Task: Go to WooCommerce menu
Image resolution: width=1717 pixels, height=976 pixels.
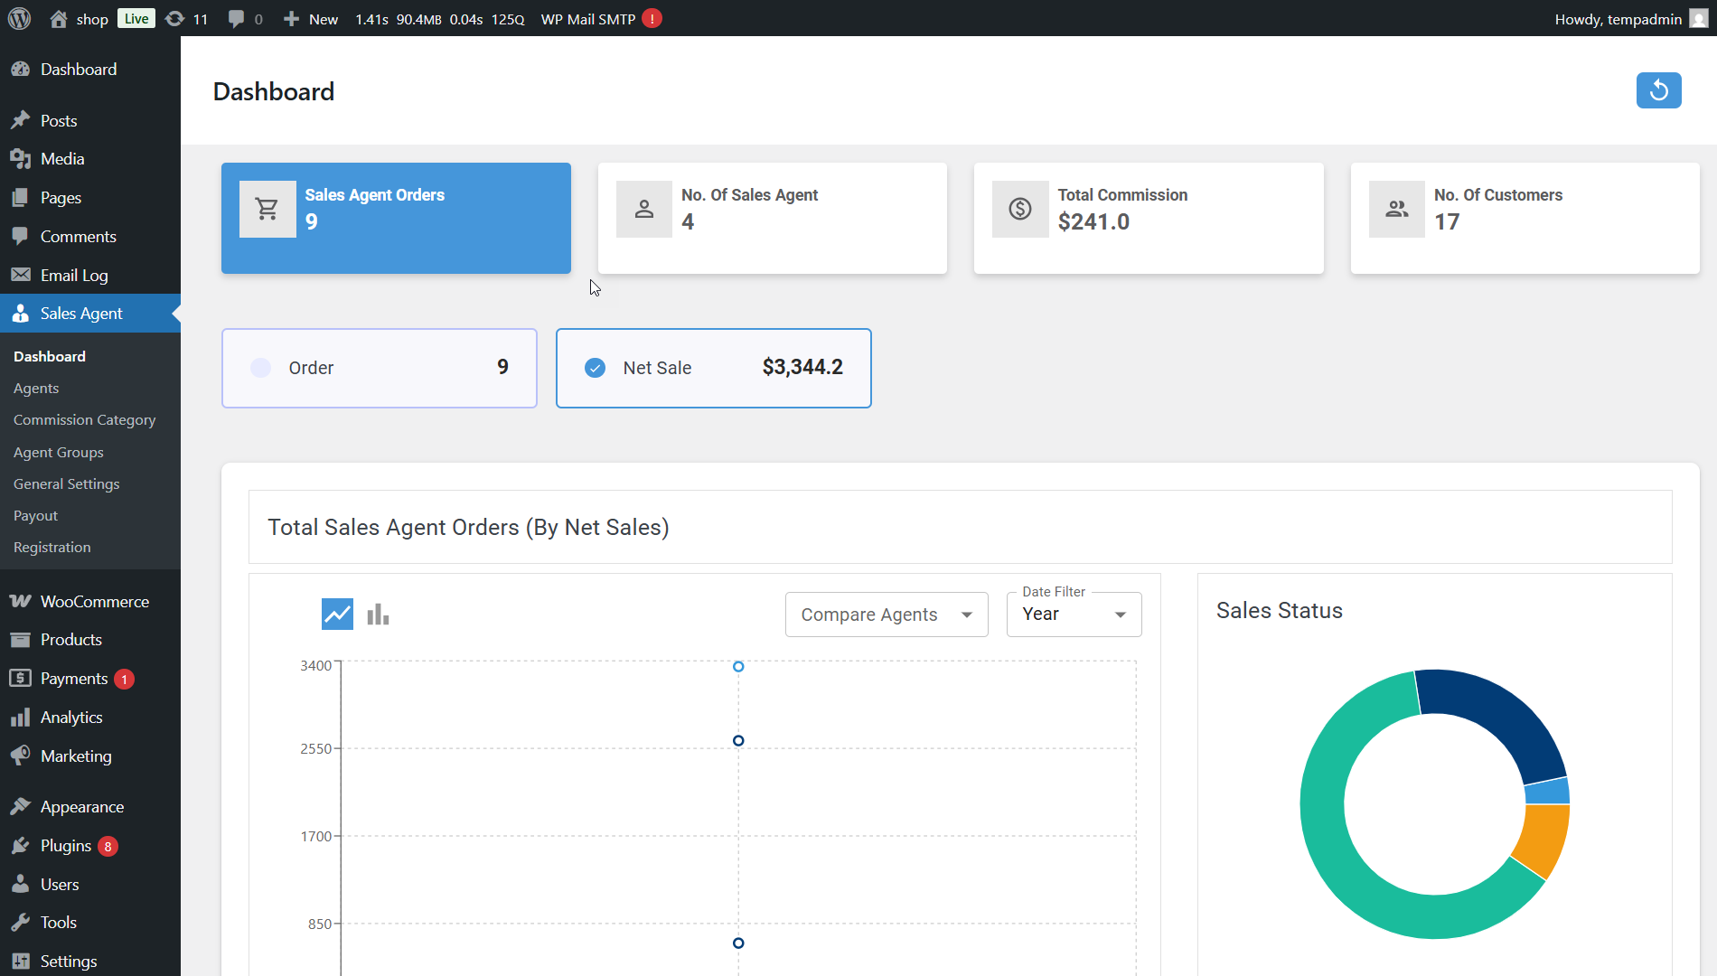Action: coord(94,602)
